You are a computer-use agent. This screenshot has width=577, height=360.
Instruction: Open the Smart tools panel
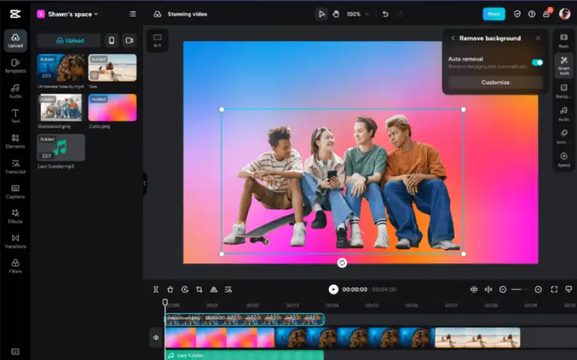pos(564,65)
